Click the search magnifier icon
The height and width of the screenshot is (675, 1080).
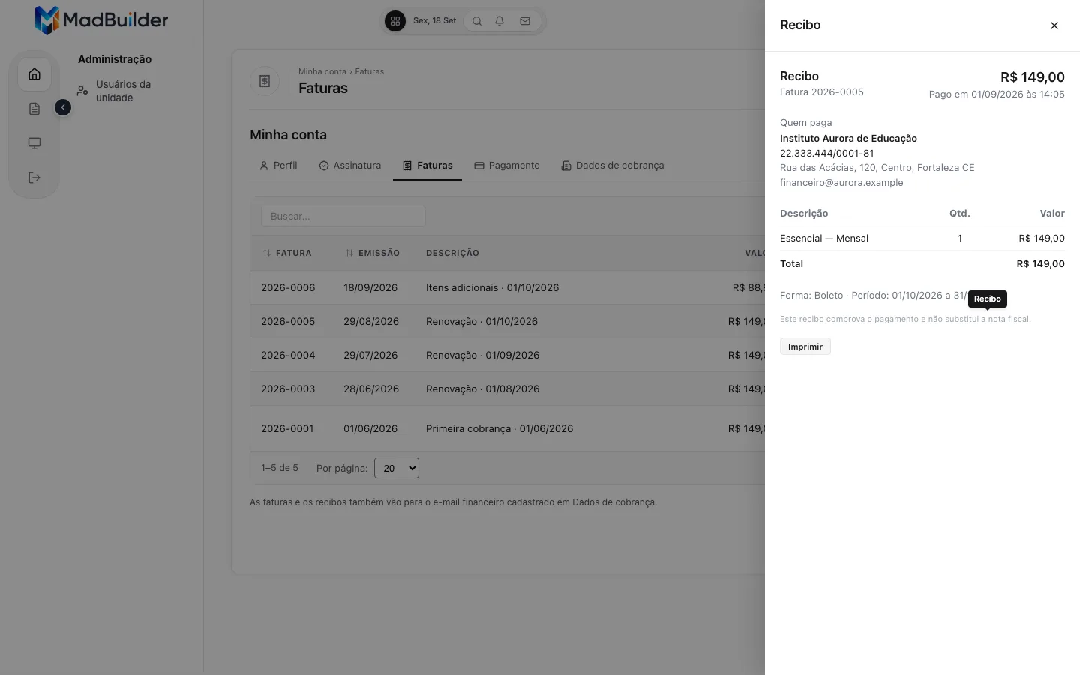point(477,21)
